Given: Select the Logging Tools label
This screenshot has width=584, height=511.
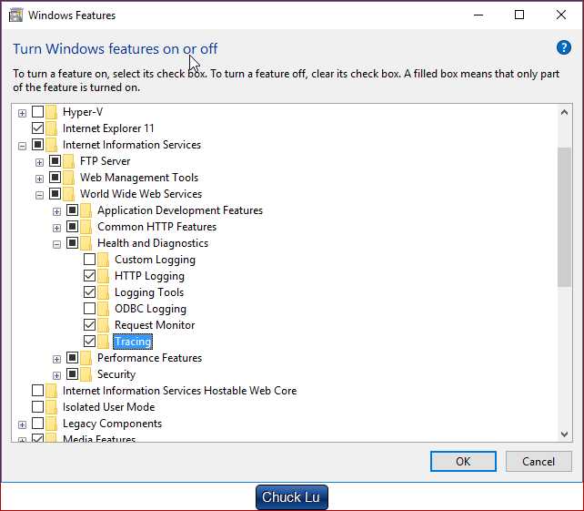Looking at the screenshot, I should click(x=149, y=292).
